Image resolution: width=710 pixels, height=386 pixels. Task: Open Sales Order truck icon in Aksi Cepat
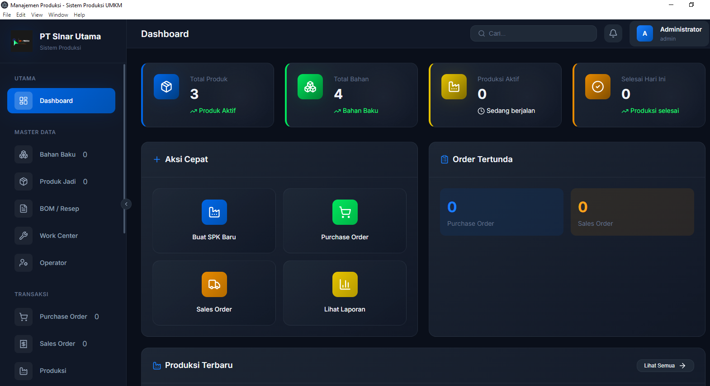coord(214,284)
